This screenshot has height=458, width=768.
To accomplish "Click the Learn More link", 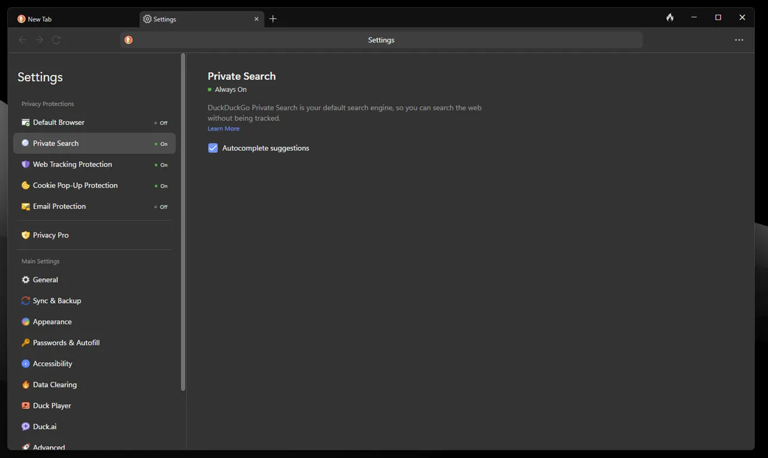I will 223,128.
